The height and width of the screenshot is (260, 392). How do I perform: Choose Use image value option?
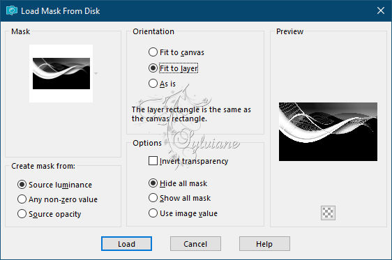[x=183, y=213]
